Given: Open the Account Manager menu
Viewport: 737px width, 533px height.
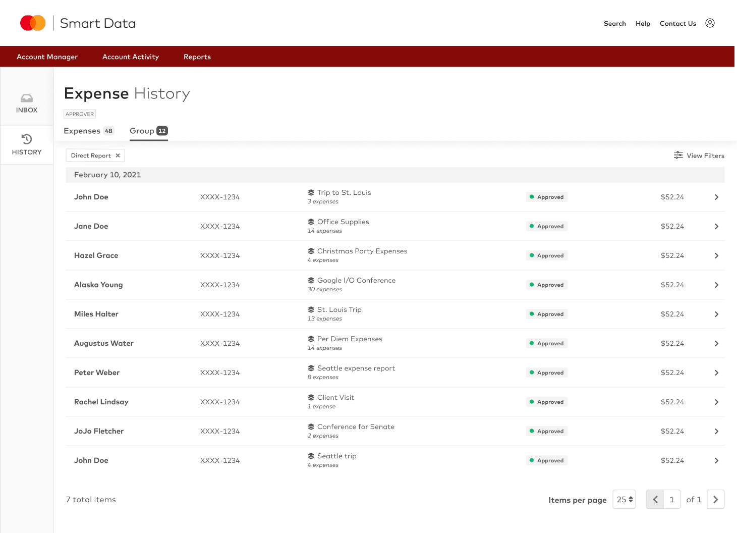Looking at the screenshot, I should point(47,57).
